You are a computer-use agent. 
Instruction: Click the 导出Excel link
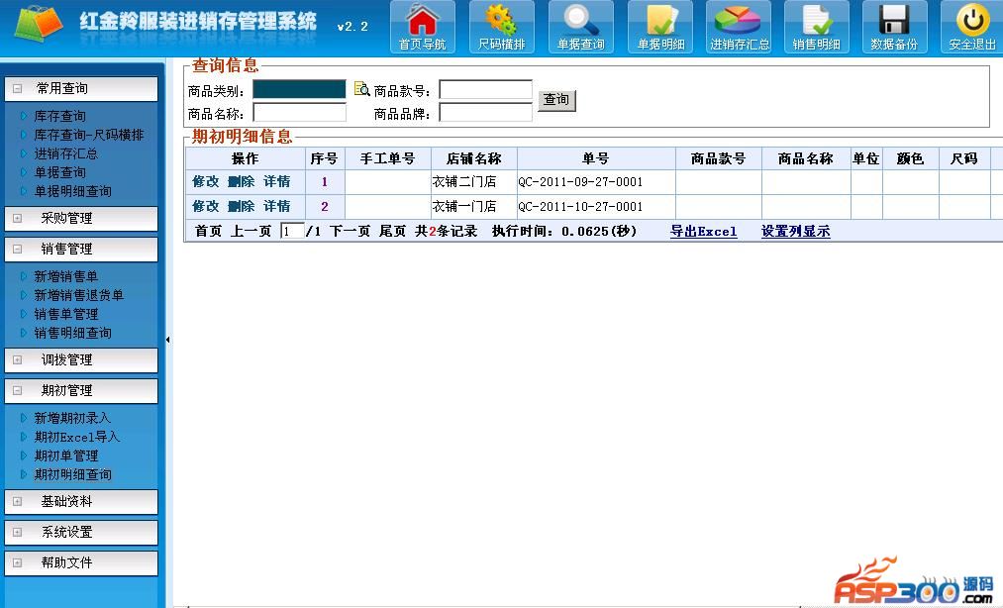tap(703, 232)
